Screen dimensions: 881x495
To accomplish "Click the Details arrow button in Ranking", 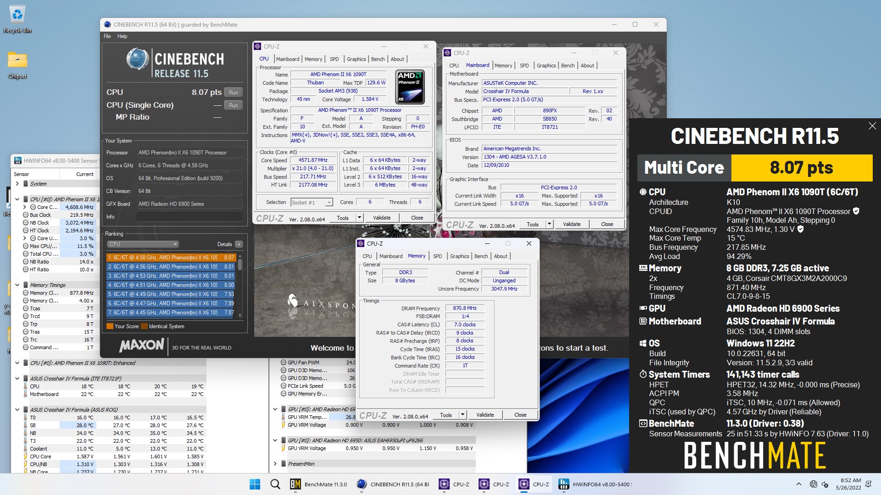I will coord(239,244).
